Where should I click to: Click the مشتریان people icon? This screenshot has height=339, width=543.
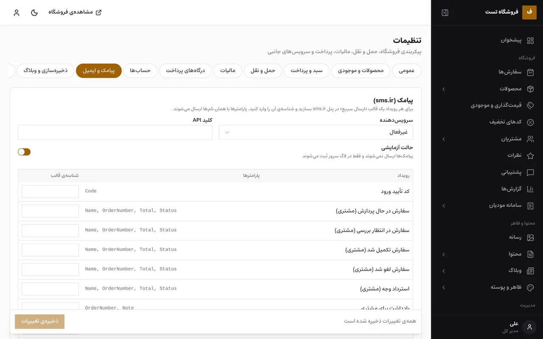coord(530,139)
